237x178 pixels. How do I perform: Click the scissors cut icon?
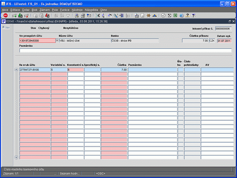pos(97,16)
